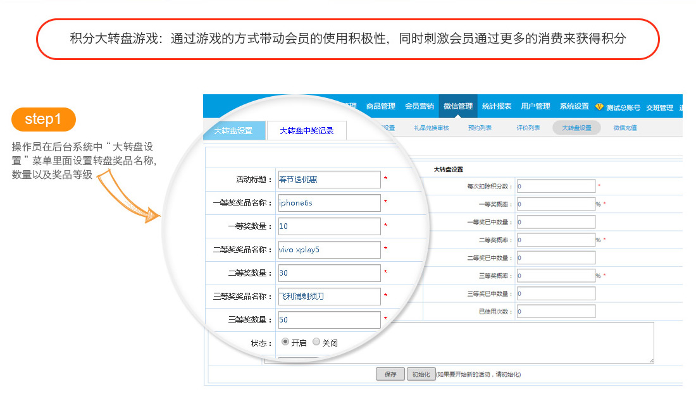The image size is (696, 411).
Task: Open the 礼品兑换审核 submenu item
Action: (431, 128)
